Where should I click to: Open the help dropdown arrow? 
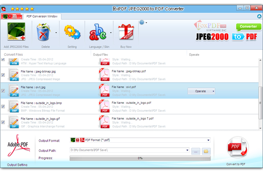(x=146, y=23)
